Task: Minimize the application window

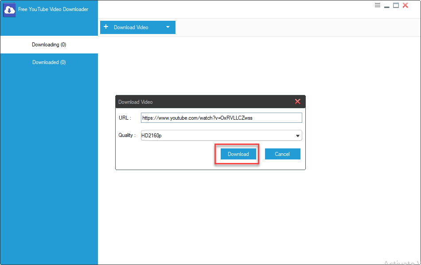Action: (x=387, y=6)
